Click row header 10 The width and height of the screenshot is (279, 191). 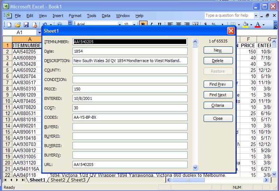8,101
